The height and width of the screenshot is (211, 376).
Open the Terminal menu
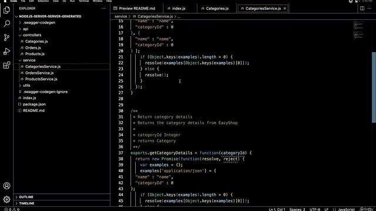[x=83, y=1]
